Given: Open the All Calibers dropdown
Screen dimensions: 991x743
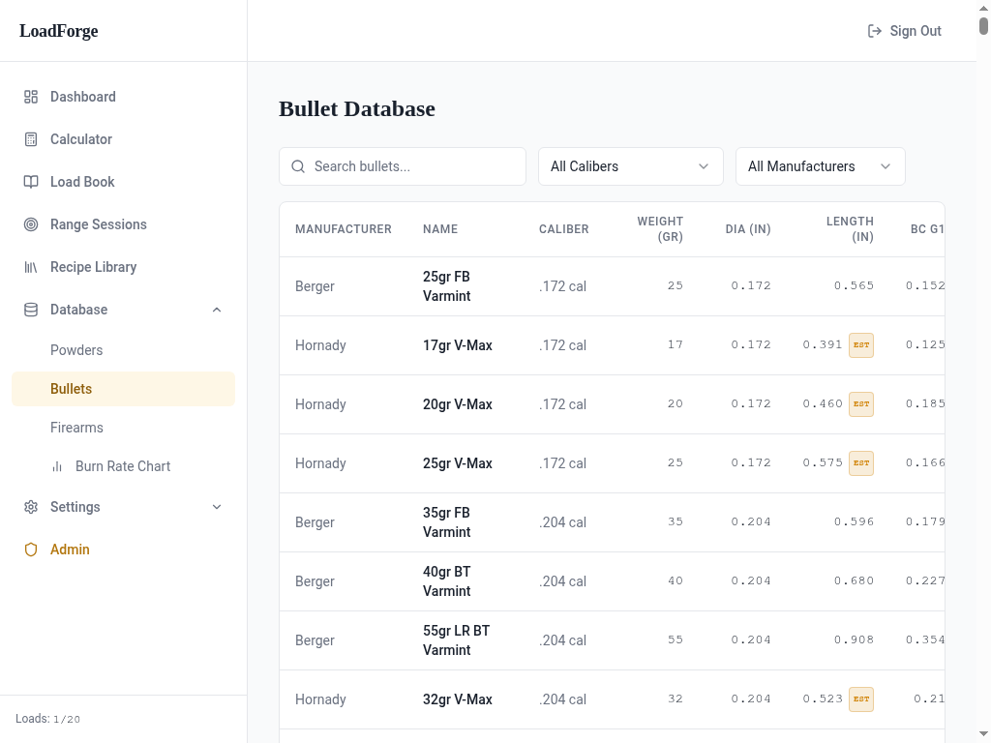Looking at the screenshot, I should point(631,166).
